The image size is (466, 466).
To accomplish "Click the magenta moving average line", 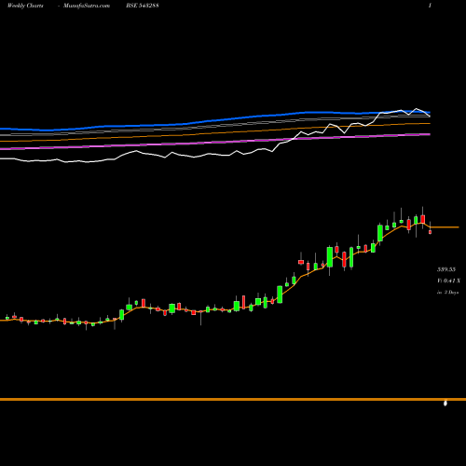I will coord(215,142).
